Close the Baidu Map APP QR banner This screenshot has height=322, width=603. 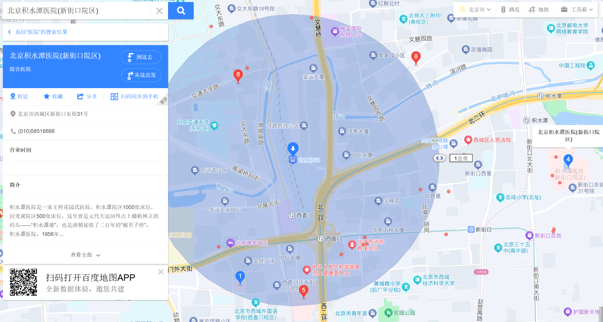pyautogui.click(x=161, y=272)
